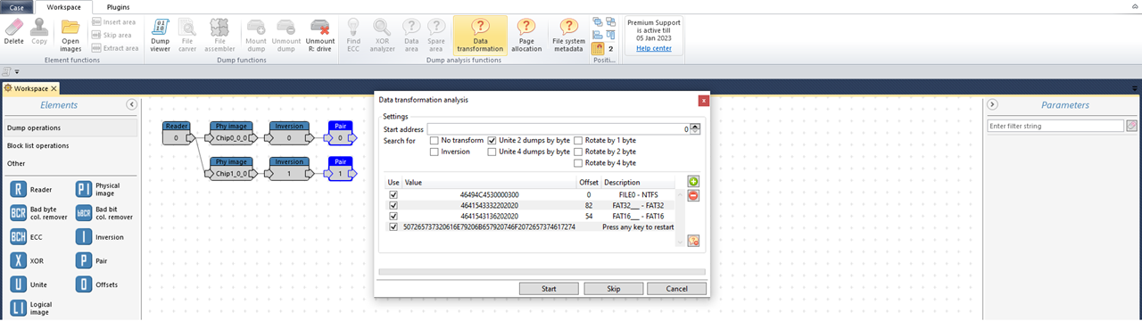Open the Help center link
This screenshot has height=321, width=1142.
tap(655, 48)
